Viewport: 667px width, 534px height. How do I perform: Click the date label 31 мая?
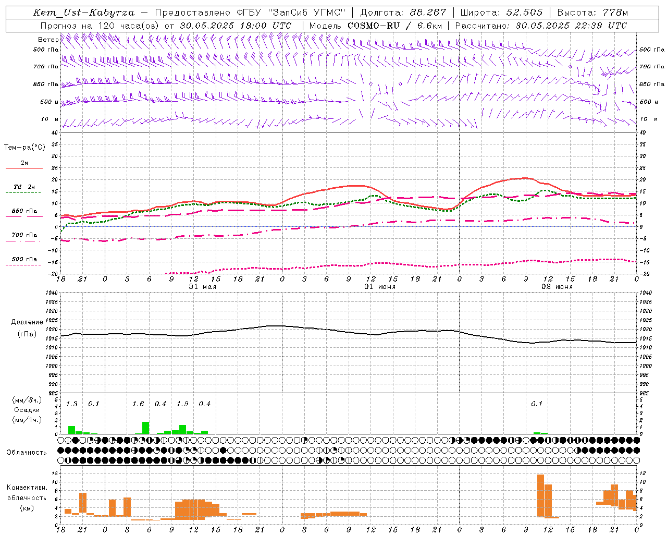(203, 287)
